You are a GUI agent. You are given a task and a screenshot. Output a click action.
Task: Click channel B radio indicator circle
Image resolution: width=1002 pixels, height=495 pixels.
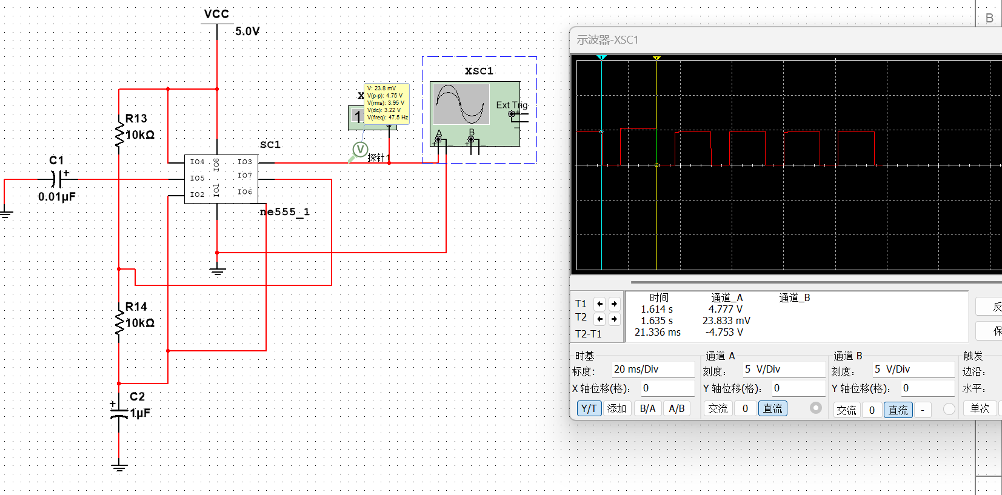tap(949, 410)
